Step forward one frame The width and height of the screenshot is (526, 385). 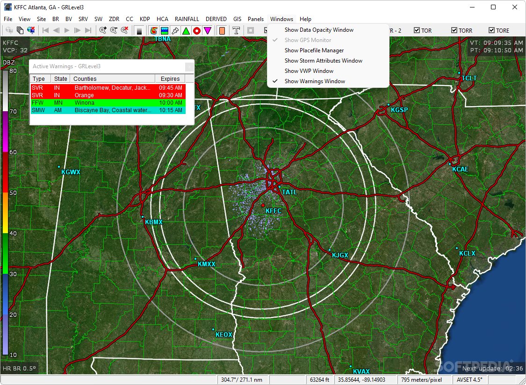pos(78,30)
